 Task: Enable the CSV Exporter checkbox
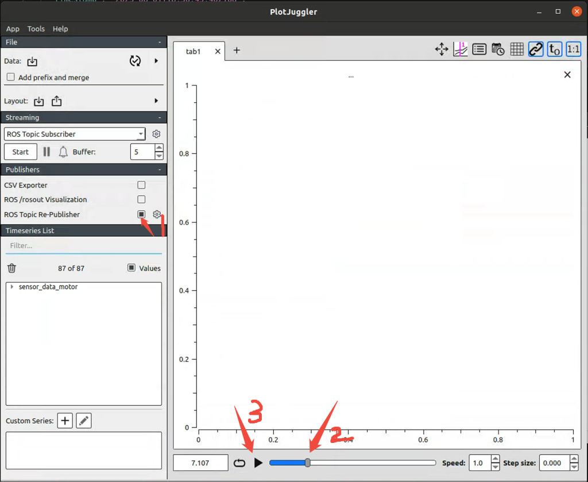point(141,185)
